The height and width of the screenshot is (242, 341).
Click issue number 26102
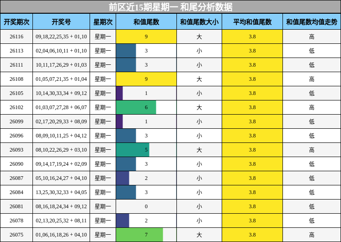click(16, 107)
